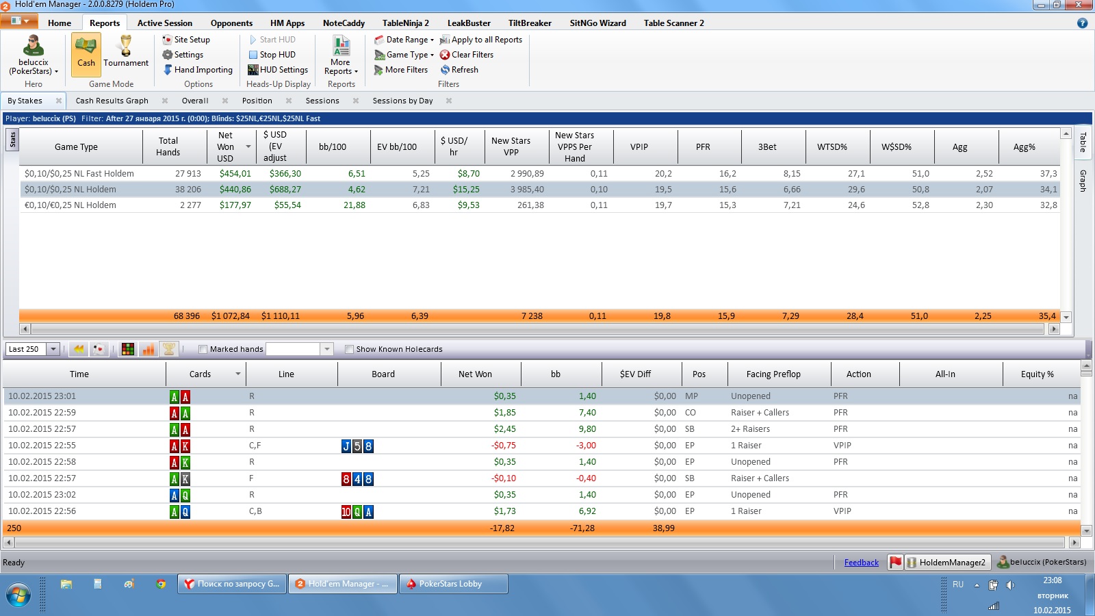Select the $0,10/$0,25 NL Fast Holdem row
1095x616 pixels.
[539, 174]
